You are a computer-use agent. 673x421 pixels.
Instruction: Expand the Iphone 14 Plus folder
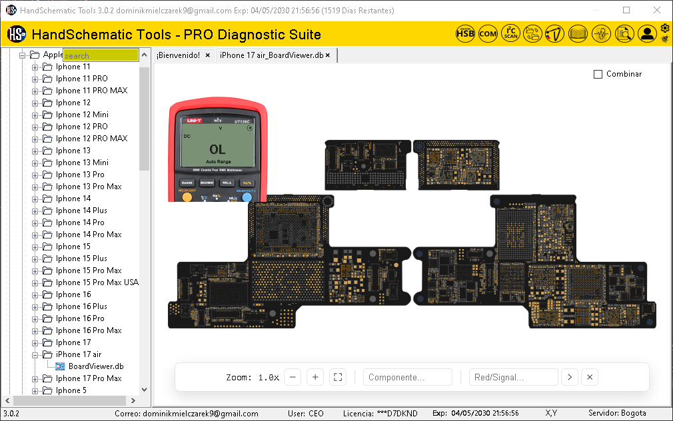(35, 211)
